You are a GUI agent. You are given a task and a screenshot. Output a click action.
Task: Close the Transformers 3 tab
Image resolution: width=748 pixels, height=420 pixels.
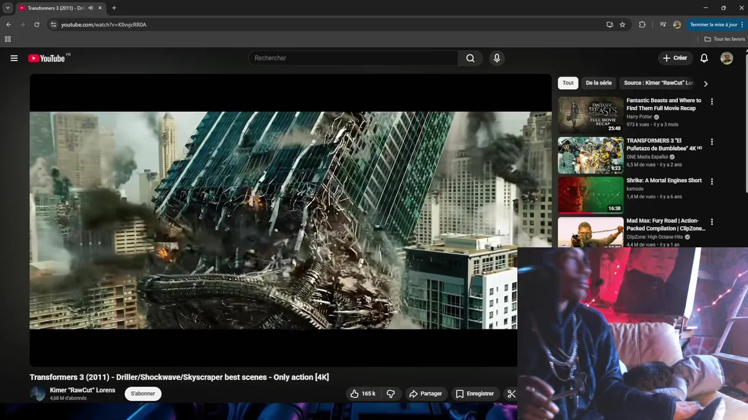pyautogui.click(x=100, y=8)
